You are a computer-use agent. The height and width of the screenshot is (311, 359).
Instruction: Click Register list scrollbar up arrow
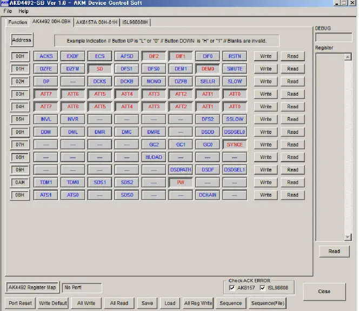(x=348, y=57)
